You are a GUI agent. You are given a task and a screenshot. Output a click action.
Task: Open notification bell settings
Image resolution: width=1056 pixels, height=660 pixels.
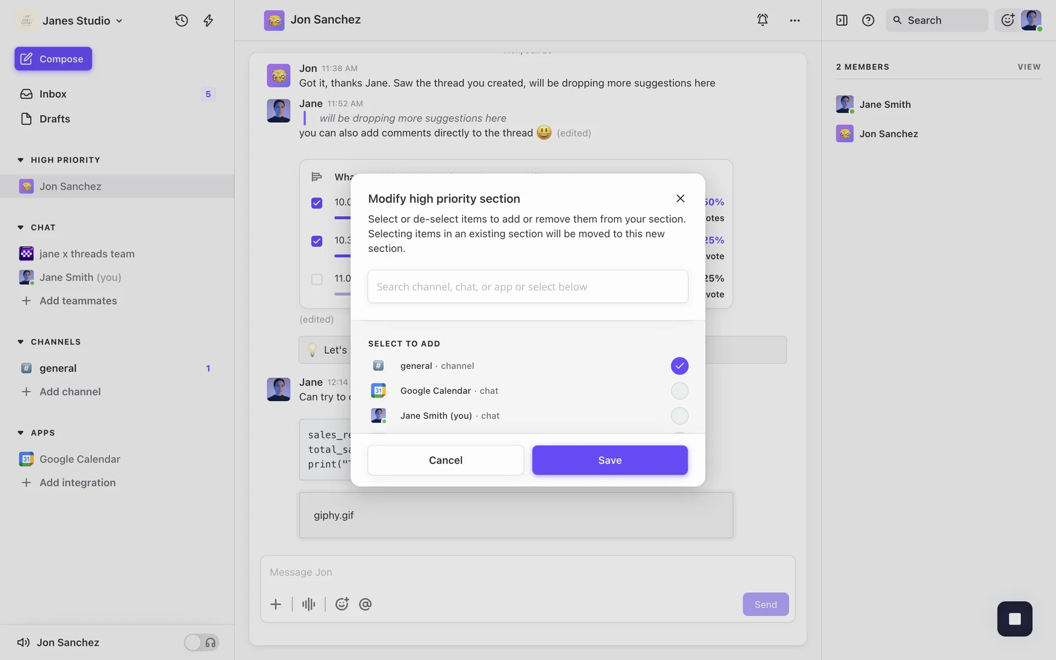tap(762, 20)
